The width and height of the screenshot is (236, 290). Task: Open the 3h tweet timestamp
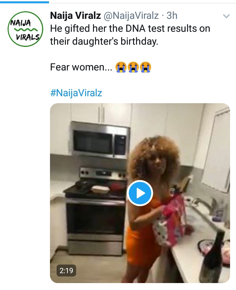[172, 16]
